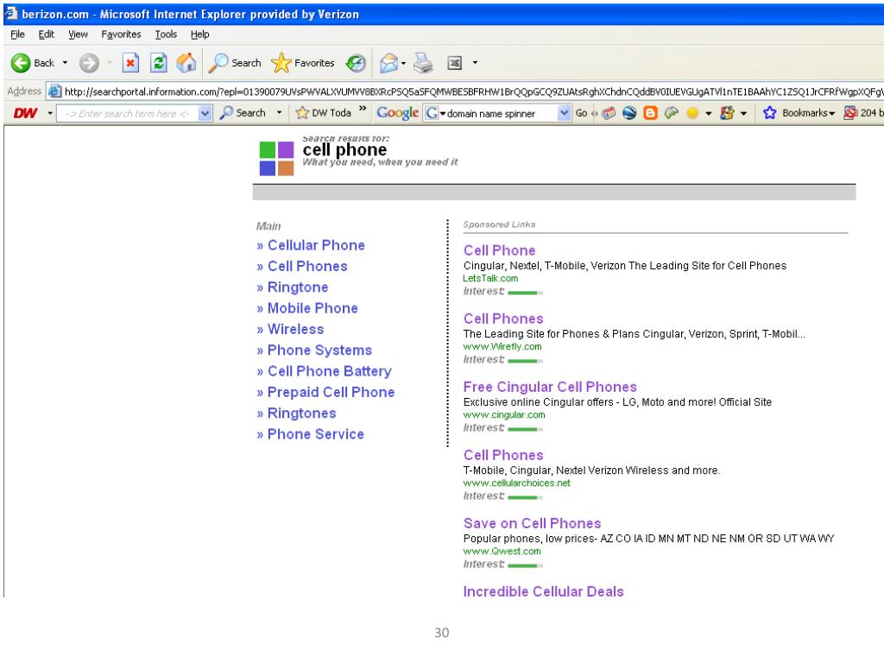Open the Google G search-type dropdown

point(436,113)
